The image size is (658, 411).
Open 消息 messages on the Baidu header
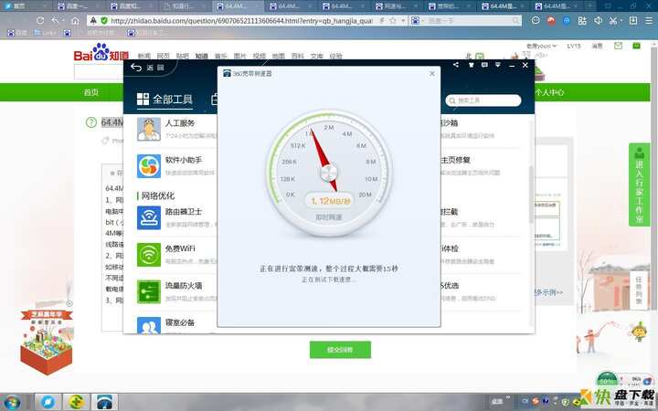(x=597, y=46)
